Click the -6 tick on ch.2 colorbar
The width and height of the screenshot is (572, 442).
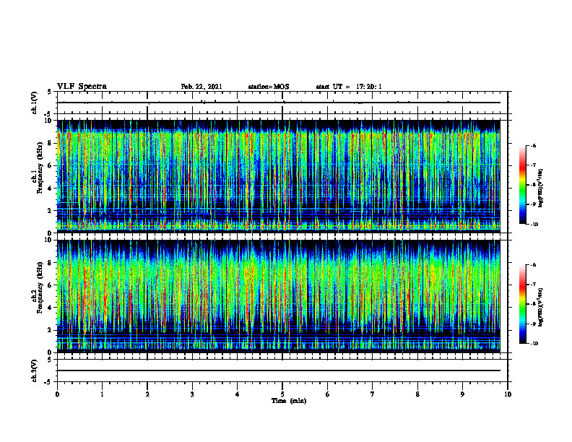tap(533, 265)
